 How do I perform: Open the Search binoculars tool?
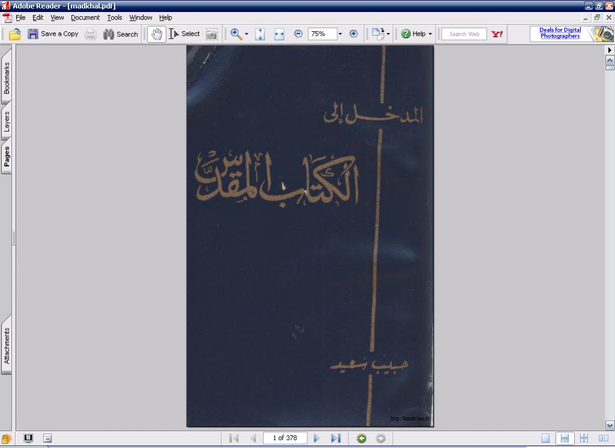pos(120,34)
